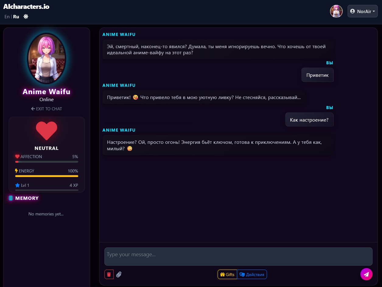Attach a file using the paperclip icon

(x=119, y=274)
